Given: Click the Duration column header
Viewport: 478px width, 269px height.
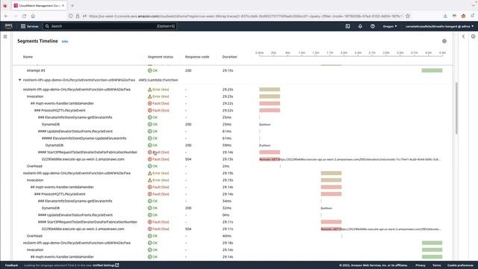Looking at the screenshot, I should click(229, 57).
